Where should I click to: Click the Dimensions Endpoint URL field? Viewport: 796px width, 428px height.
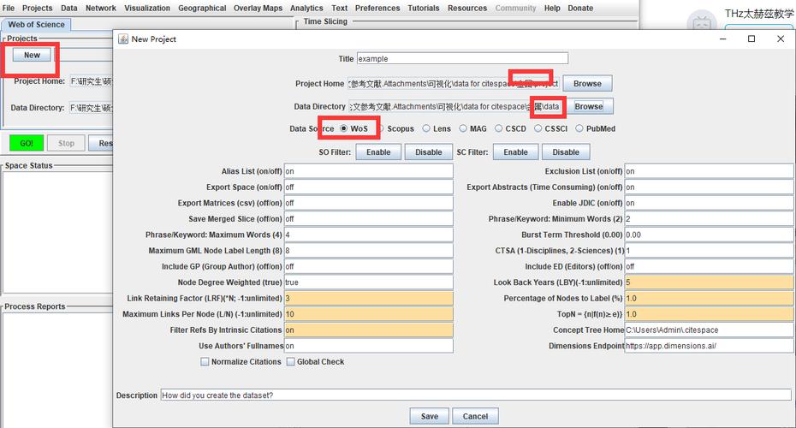tap(710, 346)
